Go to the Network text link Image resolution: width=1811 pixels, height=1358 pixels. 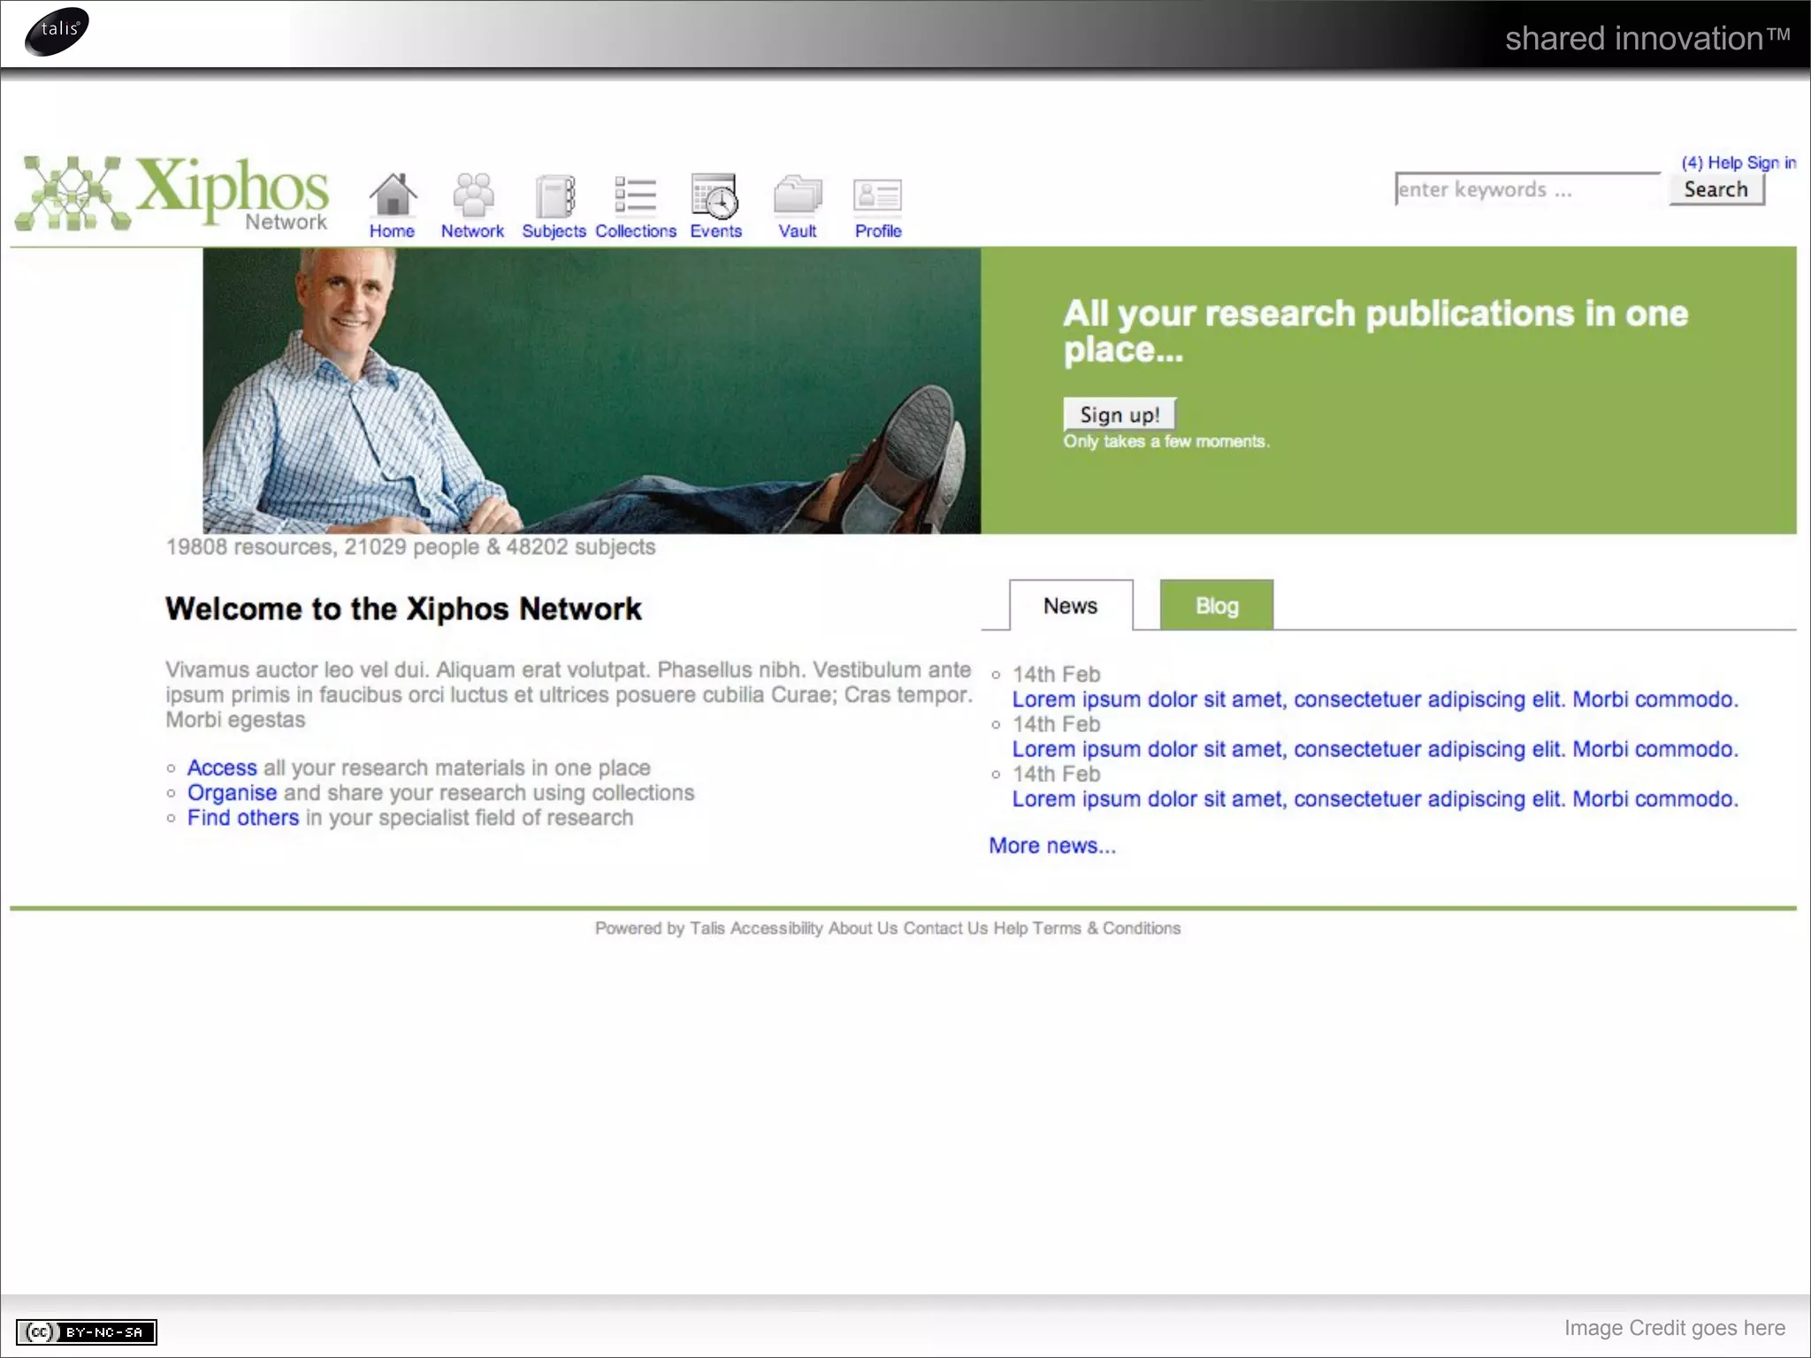click(472, 231)
